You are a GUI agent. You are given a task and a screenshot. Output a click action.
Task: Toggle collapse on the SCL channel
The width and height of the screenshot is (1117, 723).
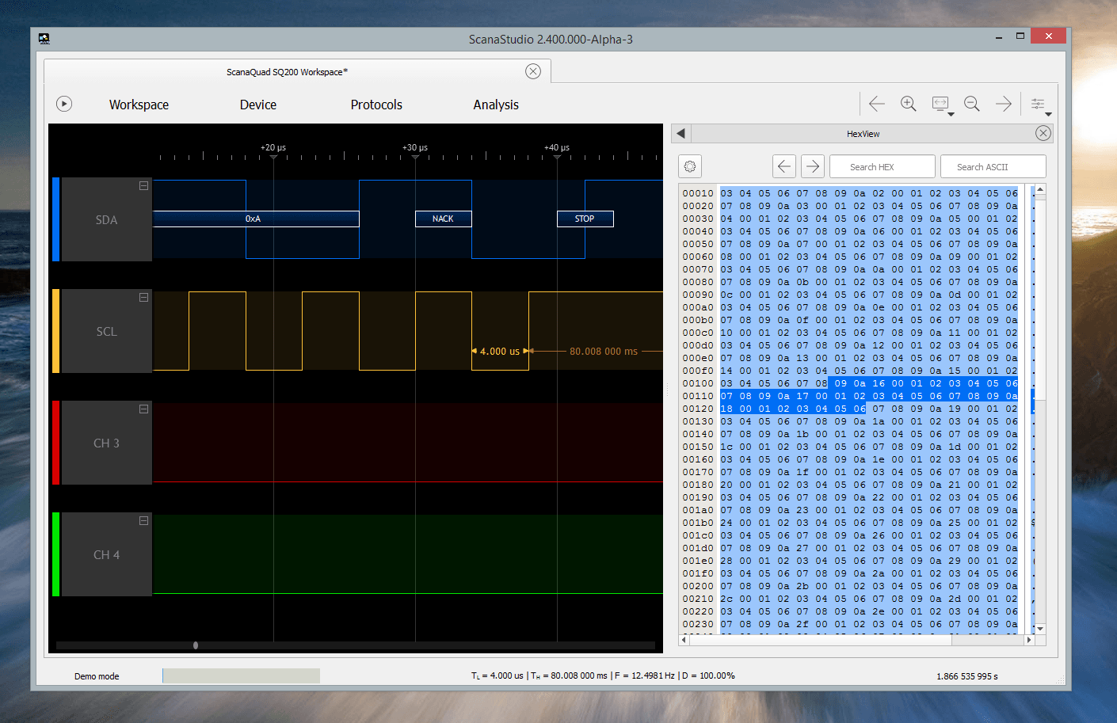pyautogui.click(x=143, y=297)
